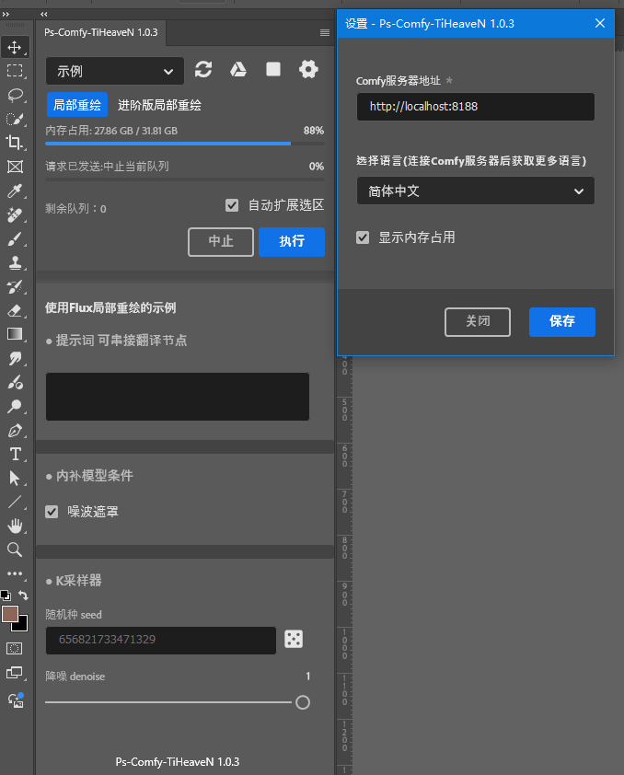Click the Comfy服务器地址 input field
Screen dimensions: 624x775
coord(475,106)
